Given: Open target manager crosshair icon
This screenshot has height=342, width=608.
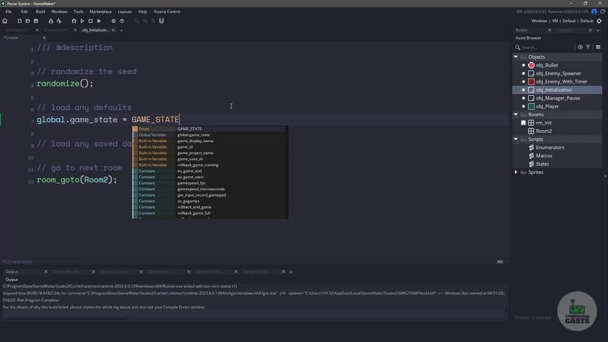Looking at the screenshot, I should point(599,21).
